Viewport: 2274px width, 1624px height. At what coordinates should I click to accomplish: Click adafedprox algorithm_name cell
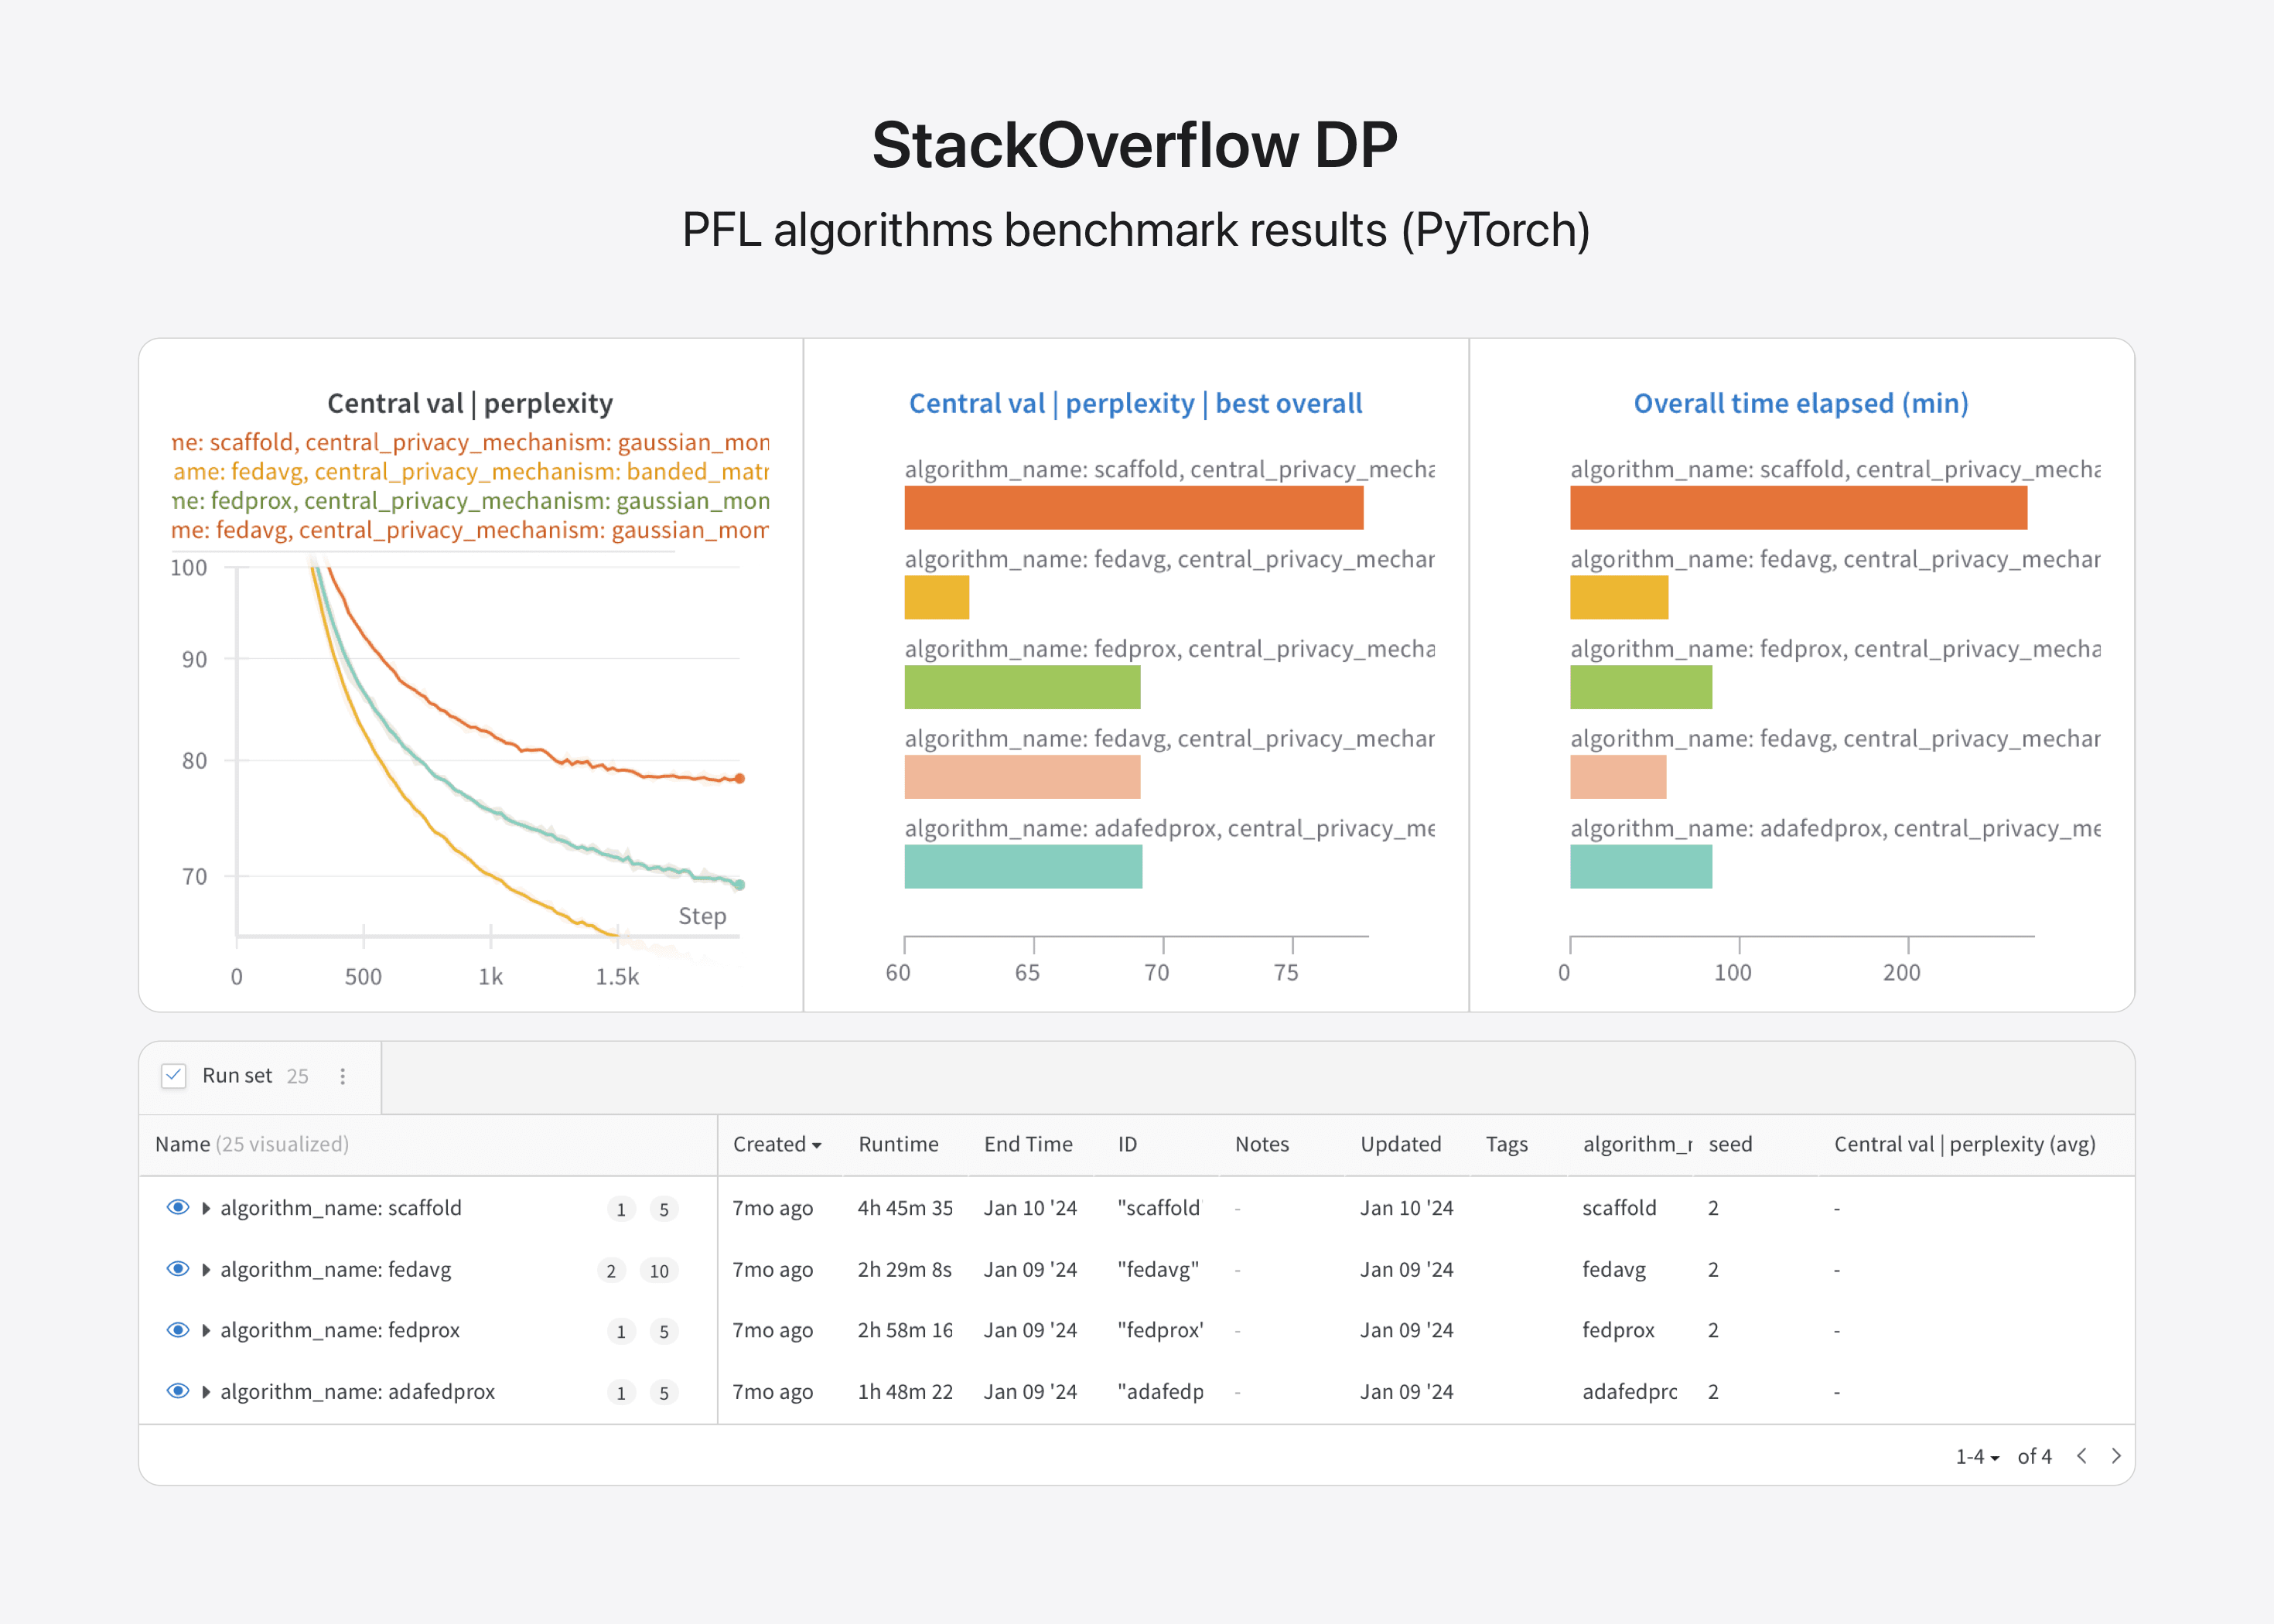tap(1630, 1392)
